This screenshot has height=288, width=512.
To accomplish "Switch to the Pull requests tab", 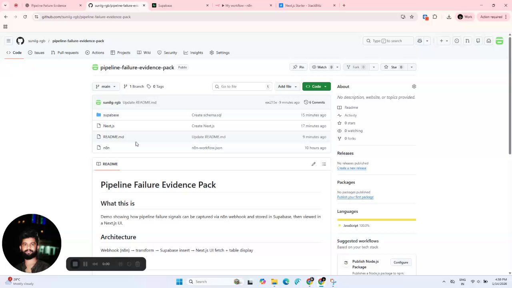I will (x=64, y=53).
